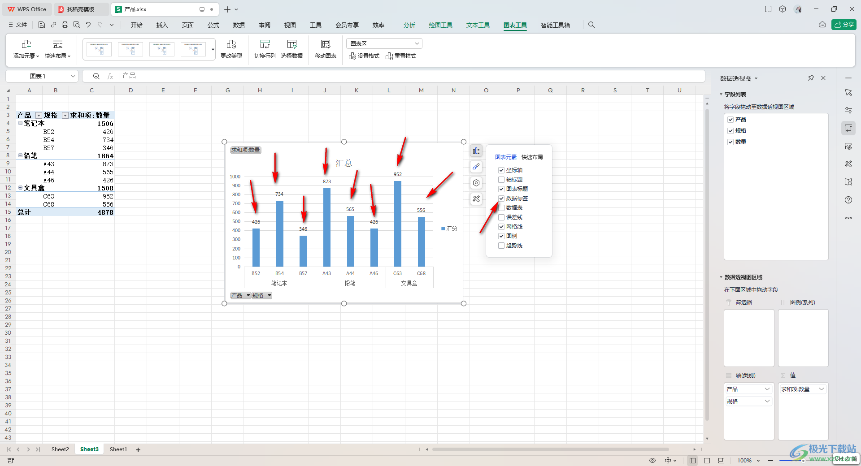This screenshot has height=466, width=861.
Task: Click the Share (分享) button
Action: click(844, 25)
